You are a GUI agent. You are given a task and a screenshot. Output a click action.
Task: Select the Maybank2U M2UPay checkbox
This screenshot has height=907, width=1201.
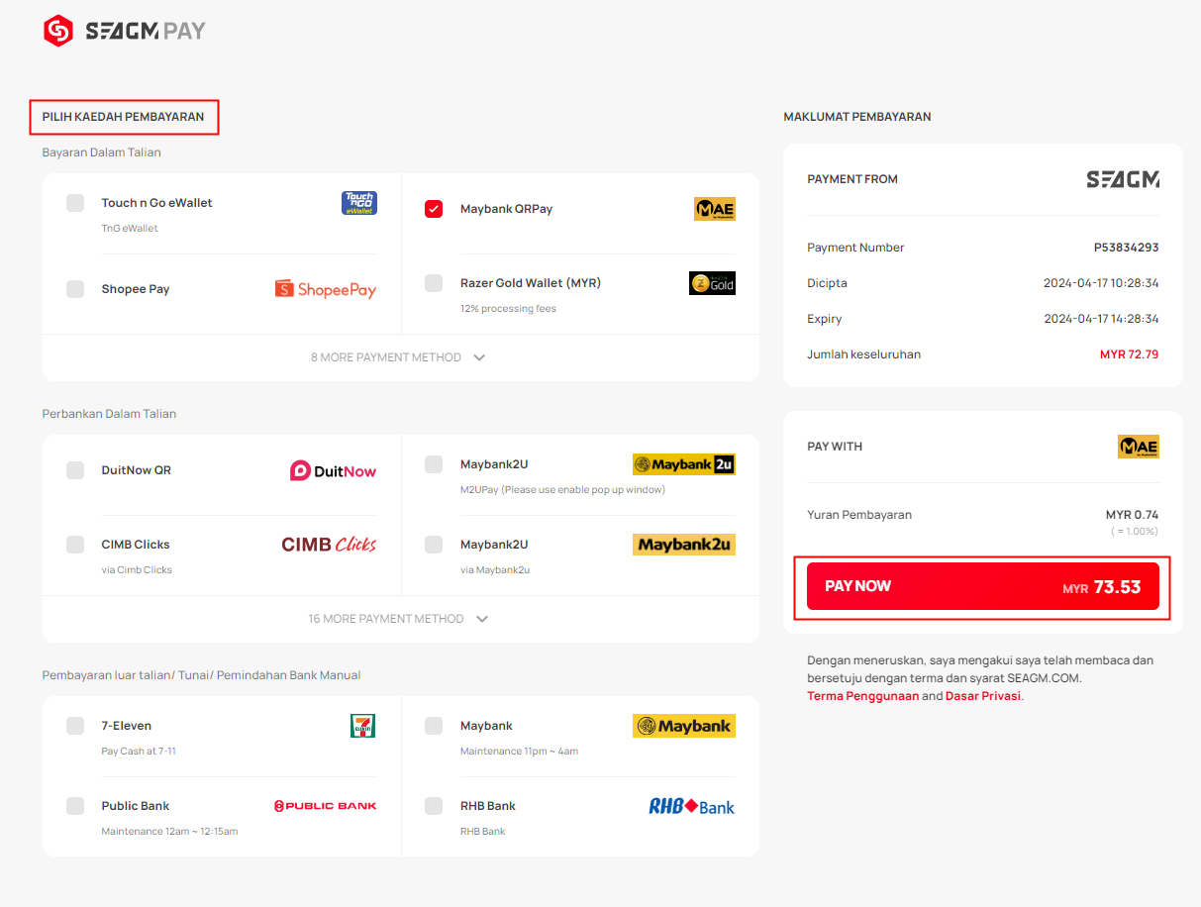coord(434,464)
